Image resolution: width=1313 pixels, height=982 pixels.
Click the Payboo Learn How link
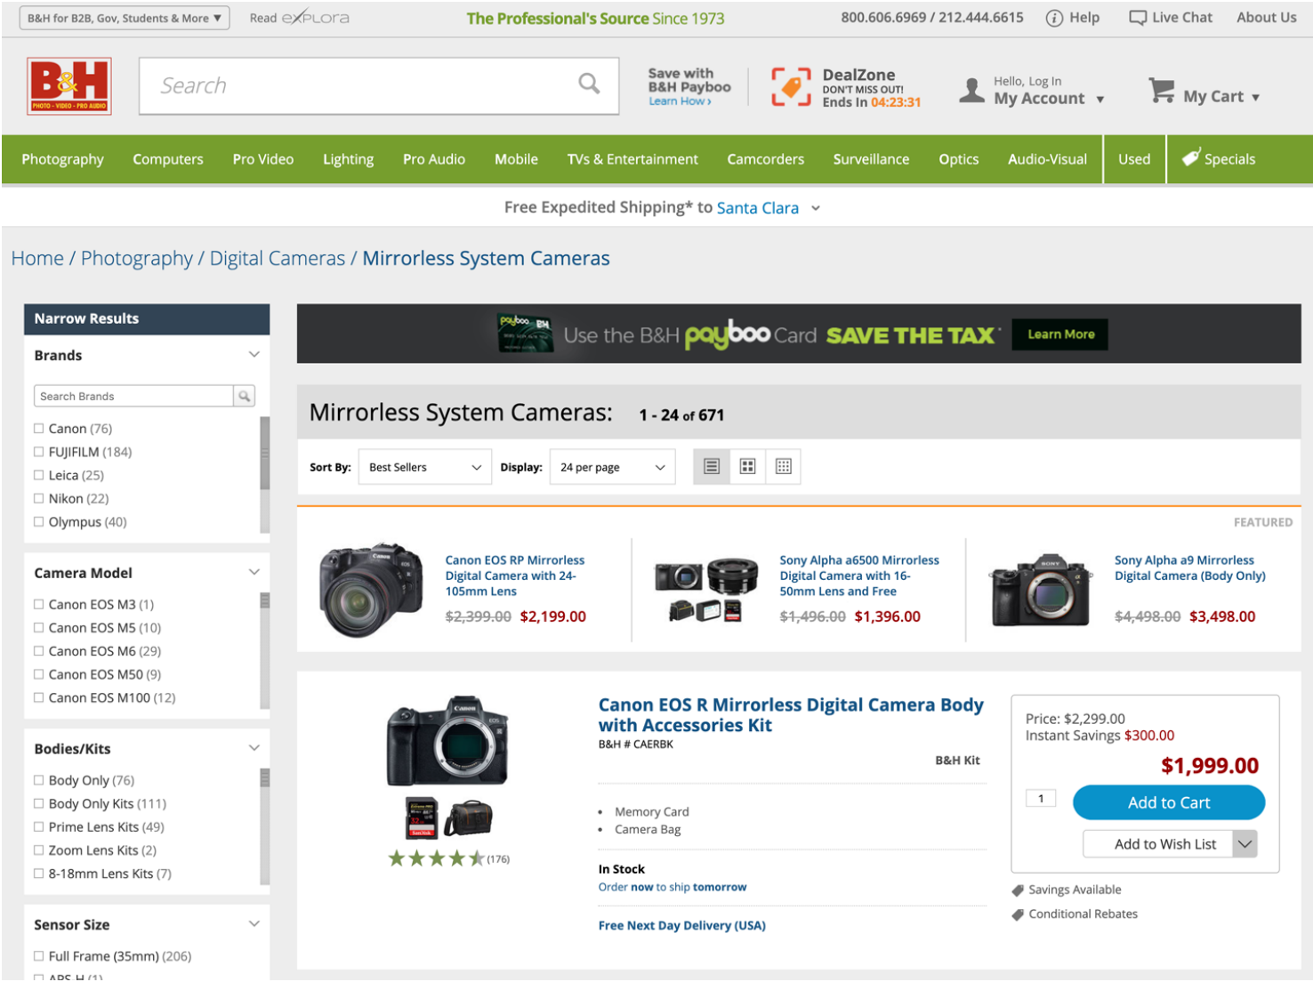click(x=680, y=101)
